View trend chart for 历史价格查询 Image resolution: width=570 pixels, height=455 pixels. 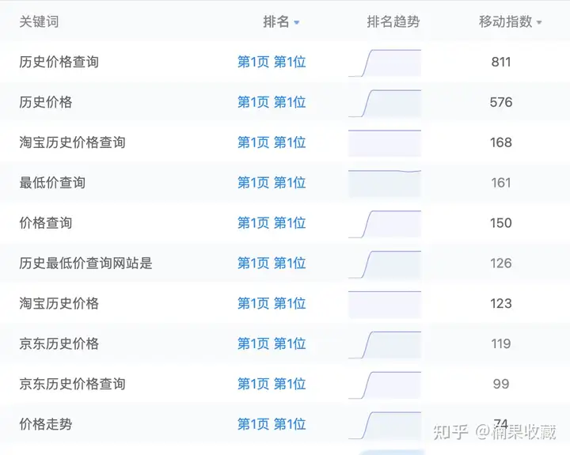(x=385, y=63)
